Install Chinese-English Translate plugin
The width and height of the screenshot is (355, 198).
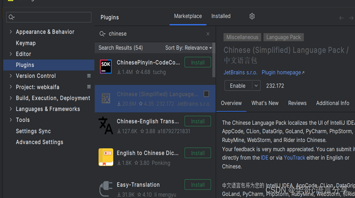click(198, 121)
